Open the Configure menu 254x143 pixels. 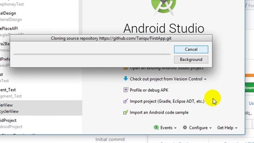(x=200, y=128)
